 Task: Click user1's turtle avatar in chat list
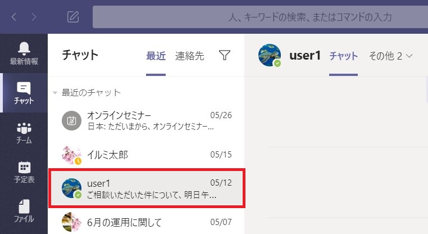point(71,188)
